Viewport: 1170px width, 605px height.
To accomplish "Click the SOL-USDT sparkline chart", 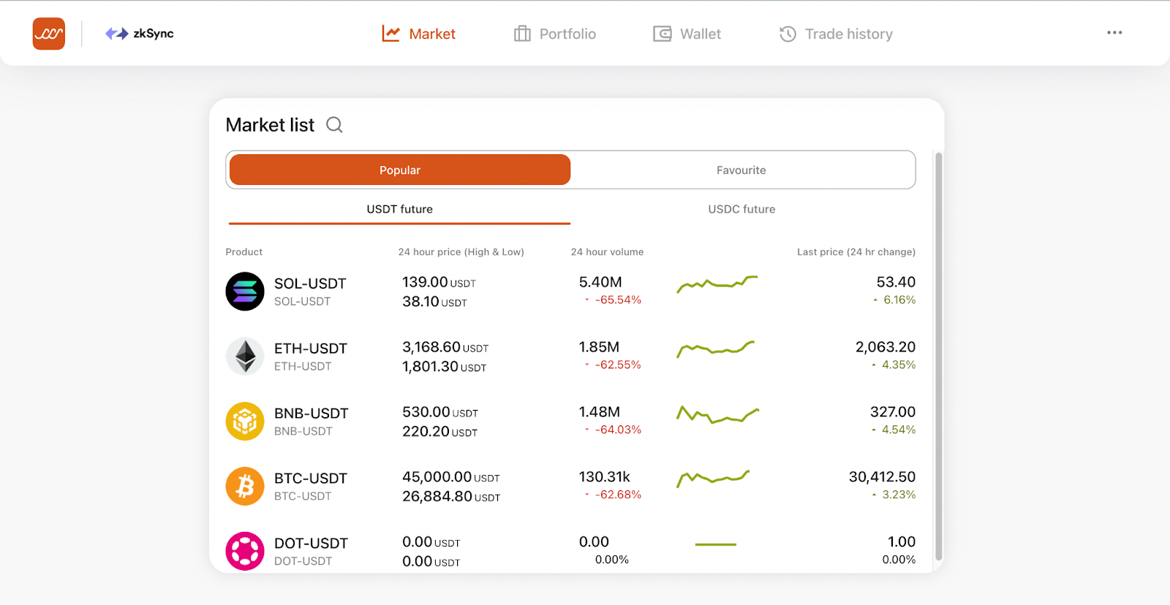I will (x=717, y=284).
